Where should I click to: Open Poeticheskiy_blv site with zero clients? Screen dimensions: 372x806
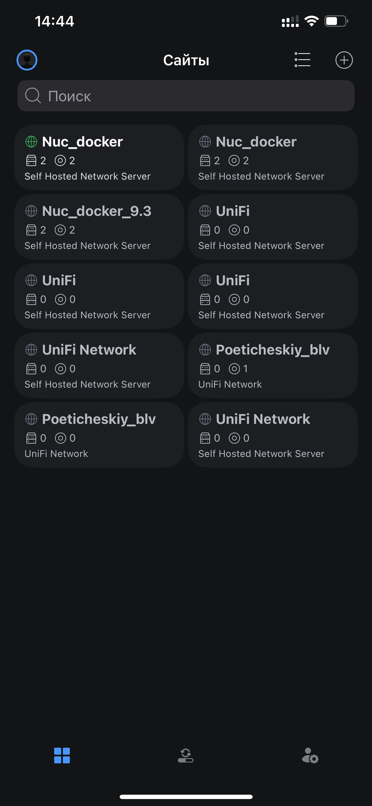pyautogui.click(x=99, y=435)
